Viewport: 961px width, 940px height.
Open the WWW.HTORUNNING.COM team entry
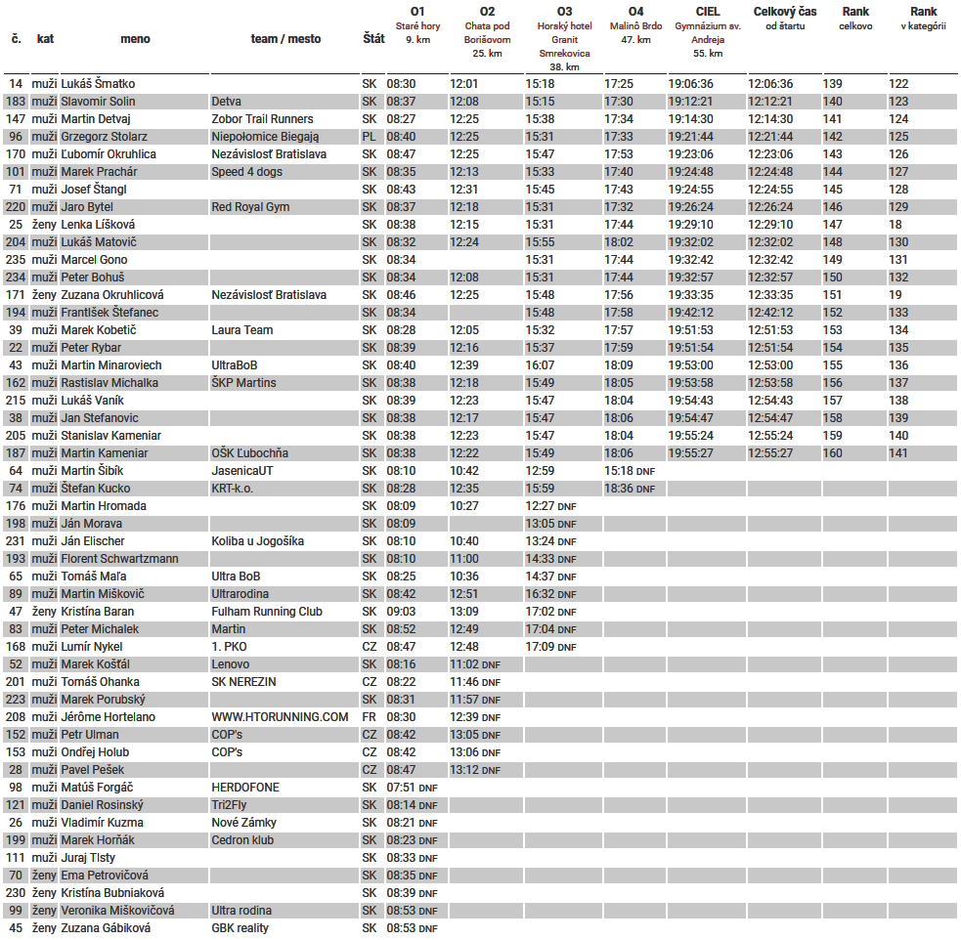tap(280, 717)
